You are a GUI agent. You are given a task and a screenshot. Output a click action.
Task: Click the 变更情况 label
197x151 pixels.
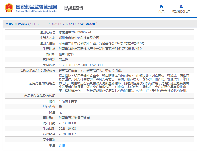coord(49,140)
